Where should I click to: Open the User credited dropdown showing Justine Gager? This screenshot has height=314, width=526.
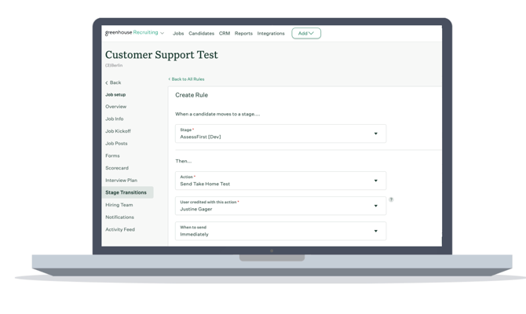(280, 206)
